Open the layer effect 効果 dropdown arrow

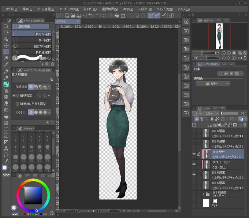pos(242,74)
